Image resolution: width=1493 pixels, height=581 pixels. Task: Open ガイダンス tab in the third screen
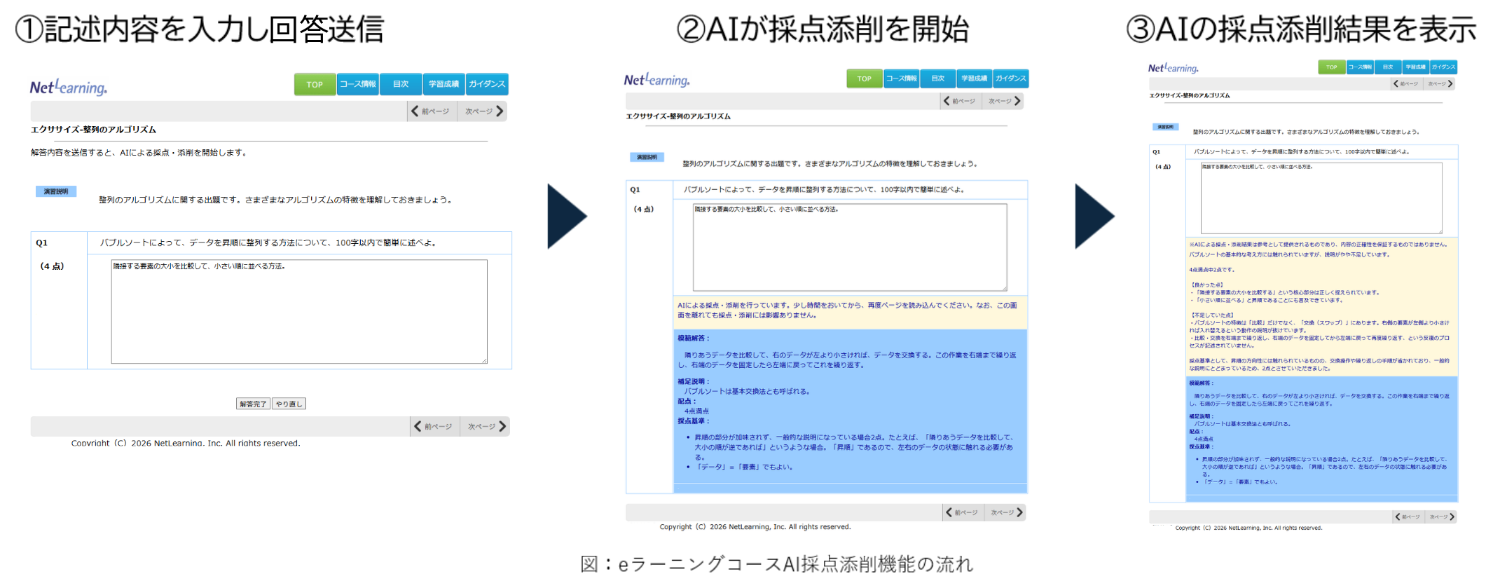tap(1443, 67)
